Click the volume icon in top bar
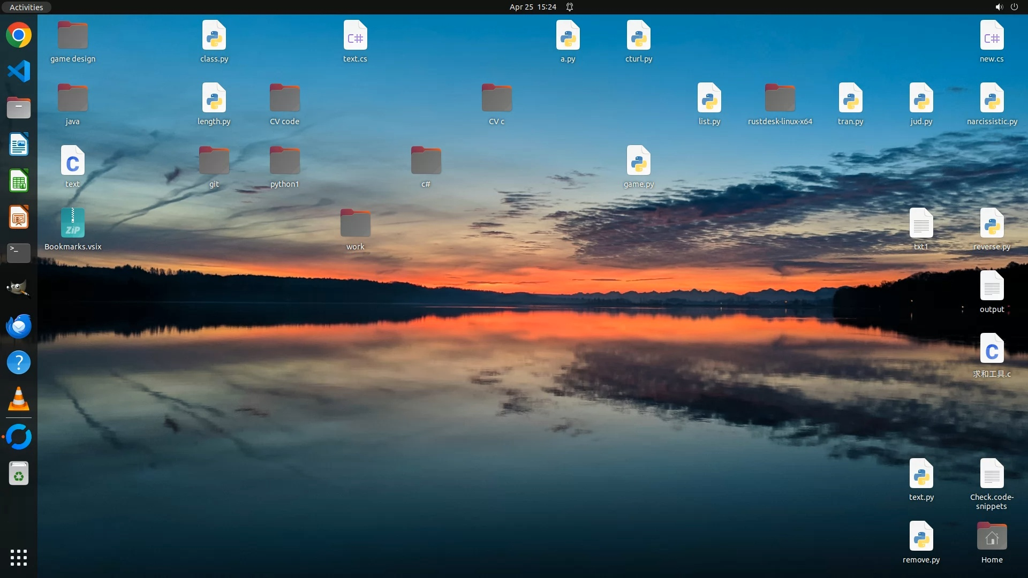The height and width of the screenshot is (578, 1028). 999,7
